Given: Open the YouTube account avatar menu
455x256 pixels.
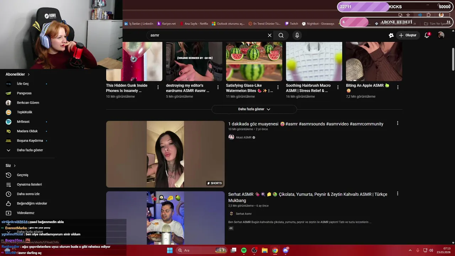Looking at the screenshot, I should [441, 35].
